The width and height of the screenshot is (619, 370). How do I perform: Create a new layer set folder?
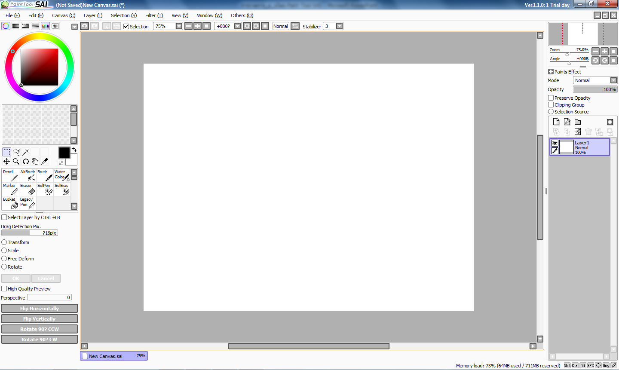point(578,122)
